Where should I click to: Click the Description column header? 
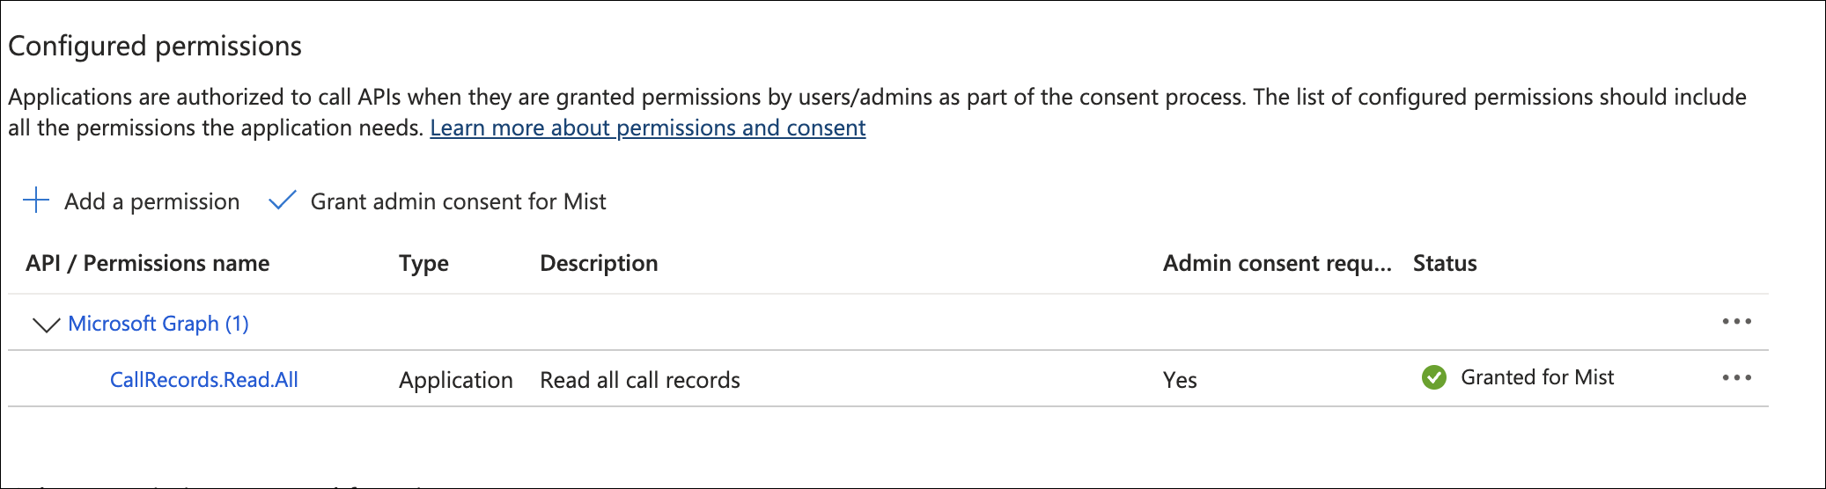click(599, 263)
